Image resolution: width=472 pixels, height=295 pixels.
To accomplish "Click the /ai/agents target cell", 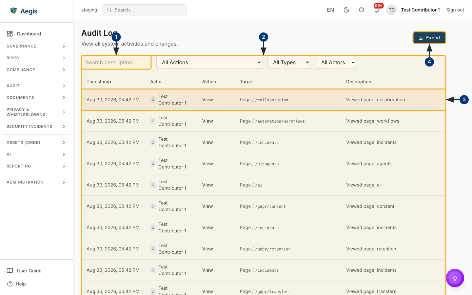I will click(259, 164).
